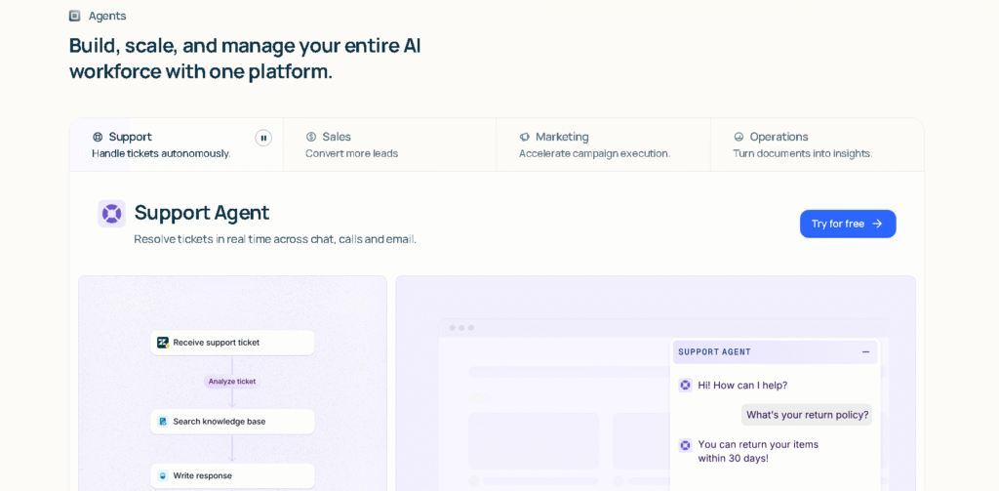This screenshot has width=999, height=491.
Task: Click the Support Agent heading
Action: (202, 213)
